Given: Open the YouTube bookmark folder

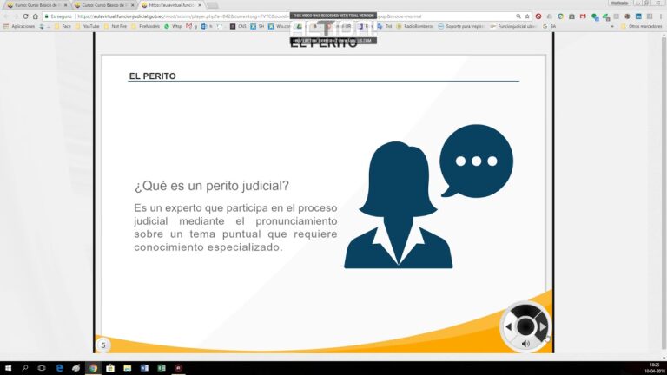Looking at the screenshot, I should (87, 26).
